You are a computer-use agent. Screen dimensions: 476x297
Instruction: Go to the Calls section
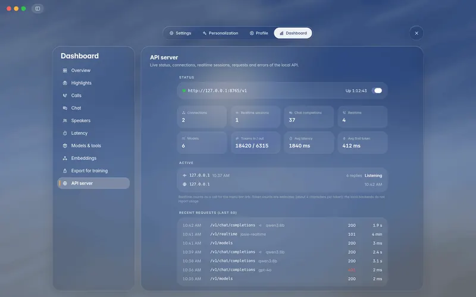coord(93,96)
